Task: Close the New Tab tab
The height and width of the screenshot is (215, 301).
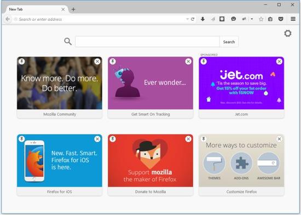Action: coord(63,9)
